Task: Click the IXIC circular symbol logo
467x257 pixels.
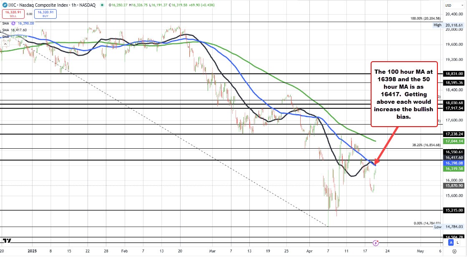Action: click(5, 5)
